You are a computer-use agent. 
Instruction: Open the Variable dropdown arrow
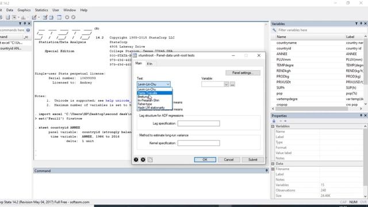pyautogui.click(x=226, y=85)
